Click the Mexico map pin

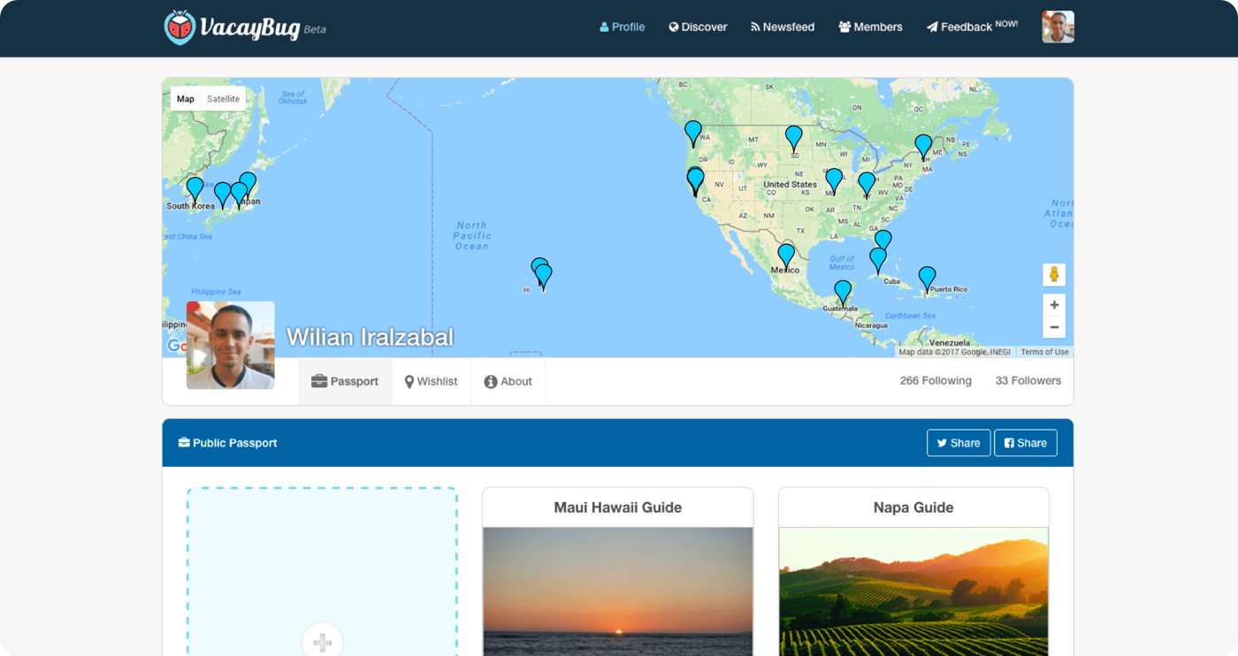click(x=786, y=257)
